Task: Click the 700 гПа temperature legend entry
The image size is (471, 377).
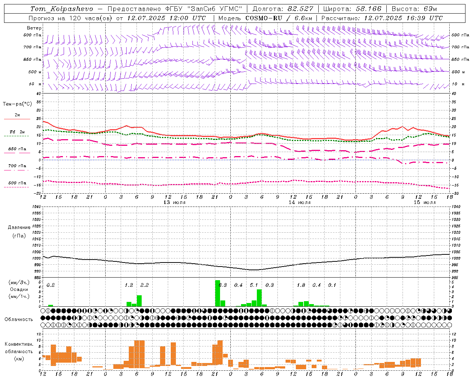Action: 17,166
